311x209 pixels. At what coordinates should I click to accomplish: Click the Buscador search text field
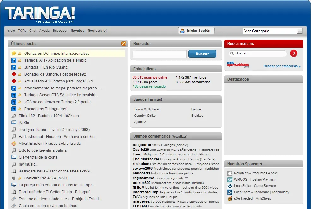[160, 54]
